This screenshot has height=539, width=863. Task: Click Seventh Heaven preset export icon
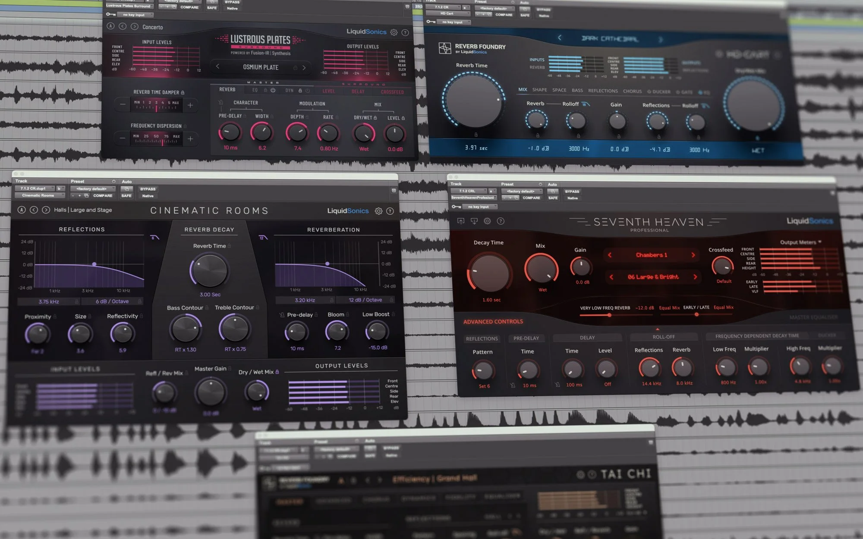tap(461, 221)
